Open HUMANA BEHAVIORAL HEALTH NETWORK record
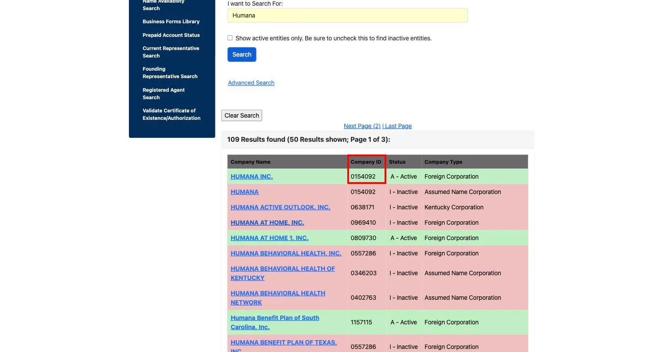The image size is (663, 352). click(278, 298)
